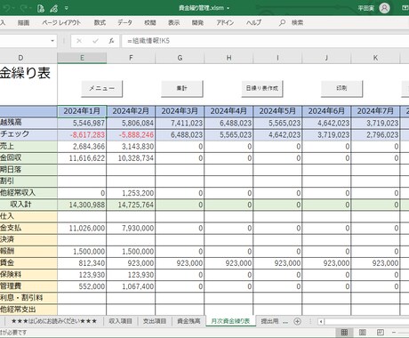Switch to the 資金残高 sheet tab
The height and width of the screenshot is (338, 409).
point(188,321)
